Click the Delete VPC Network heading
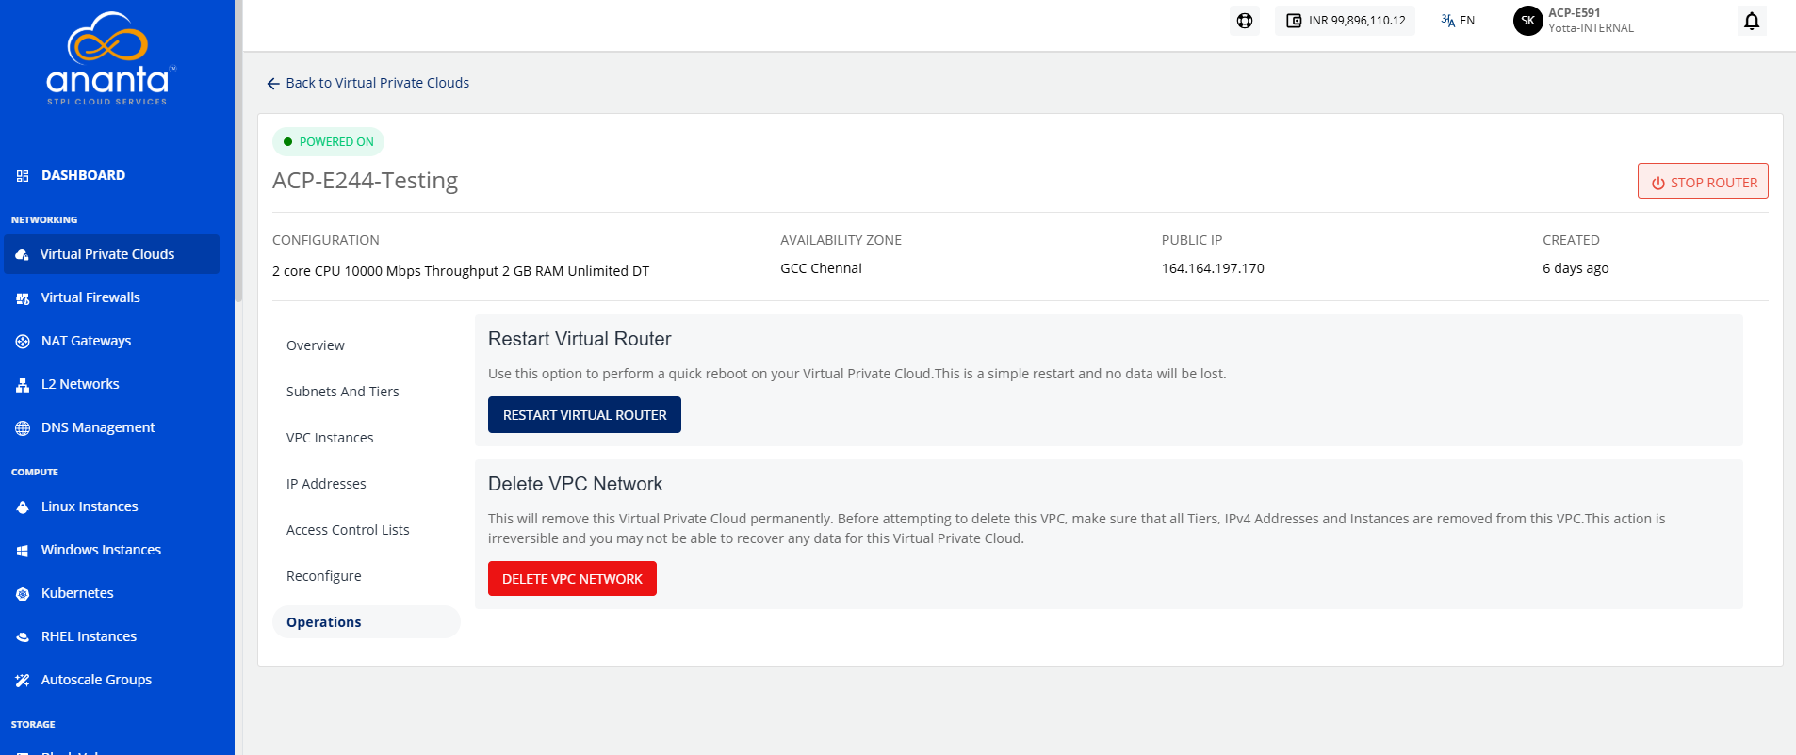 575,484
